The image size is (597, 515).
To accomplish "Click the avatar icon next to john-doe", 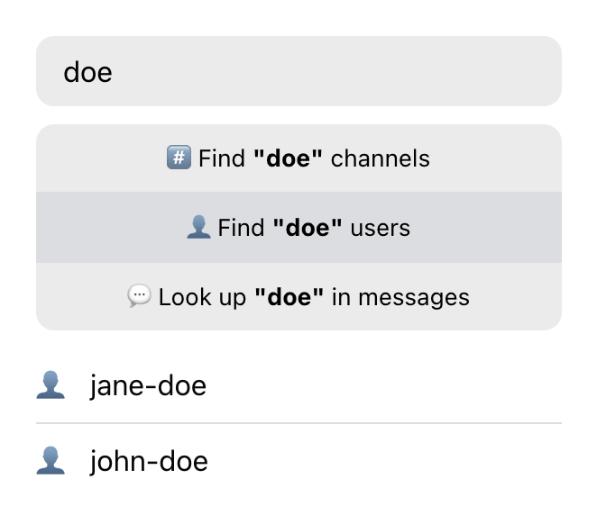I will coord(51,462).
